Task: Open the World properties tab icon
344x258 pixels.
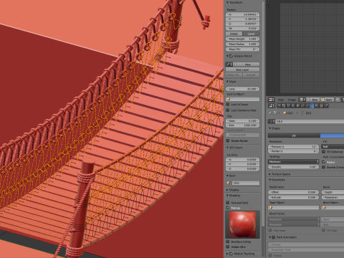Action: coord(293,105)
